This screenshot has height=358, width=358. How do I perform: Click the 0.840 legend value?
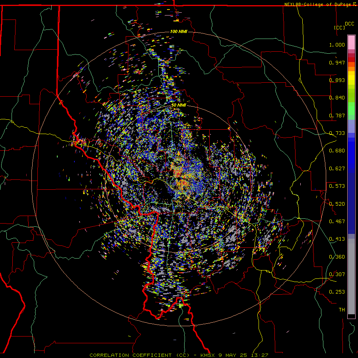pos(337,98)
